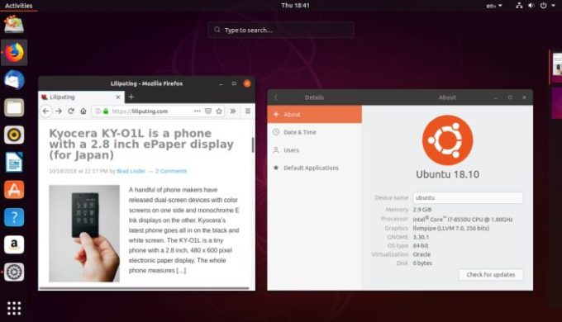Click the '[…]' read-more ending in the excerpt
This screenshot has width=562, height=322.
pos(181,271)
